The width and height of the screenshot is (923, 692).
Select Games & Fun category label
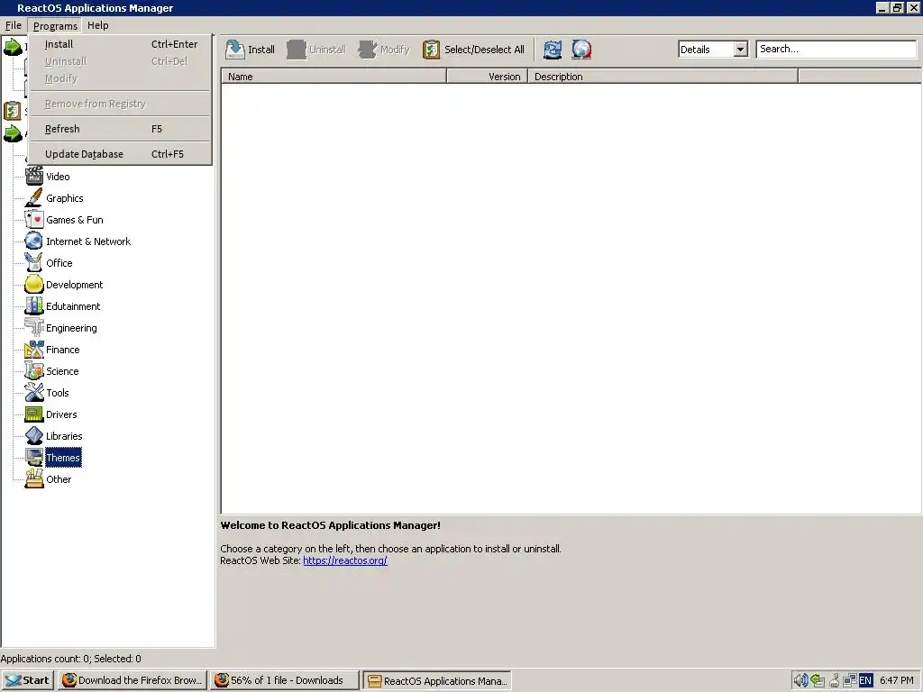75,220
